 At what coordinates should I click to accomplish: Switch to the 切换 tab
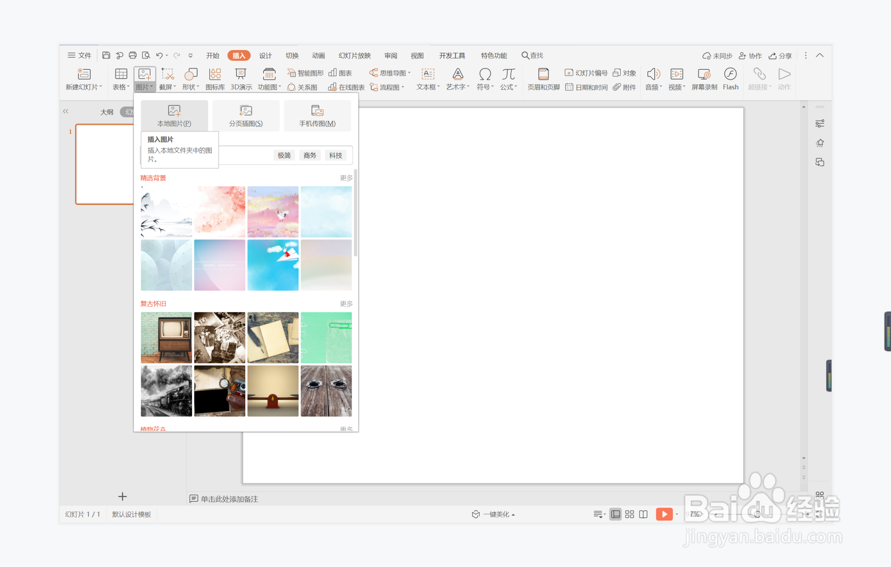tap(292, 55)
